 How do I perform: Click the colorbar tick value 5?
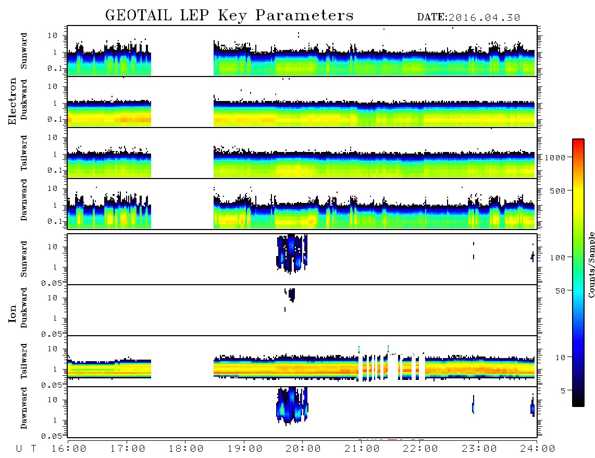(563, 391)
